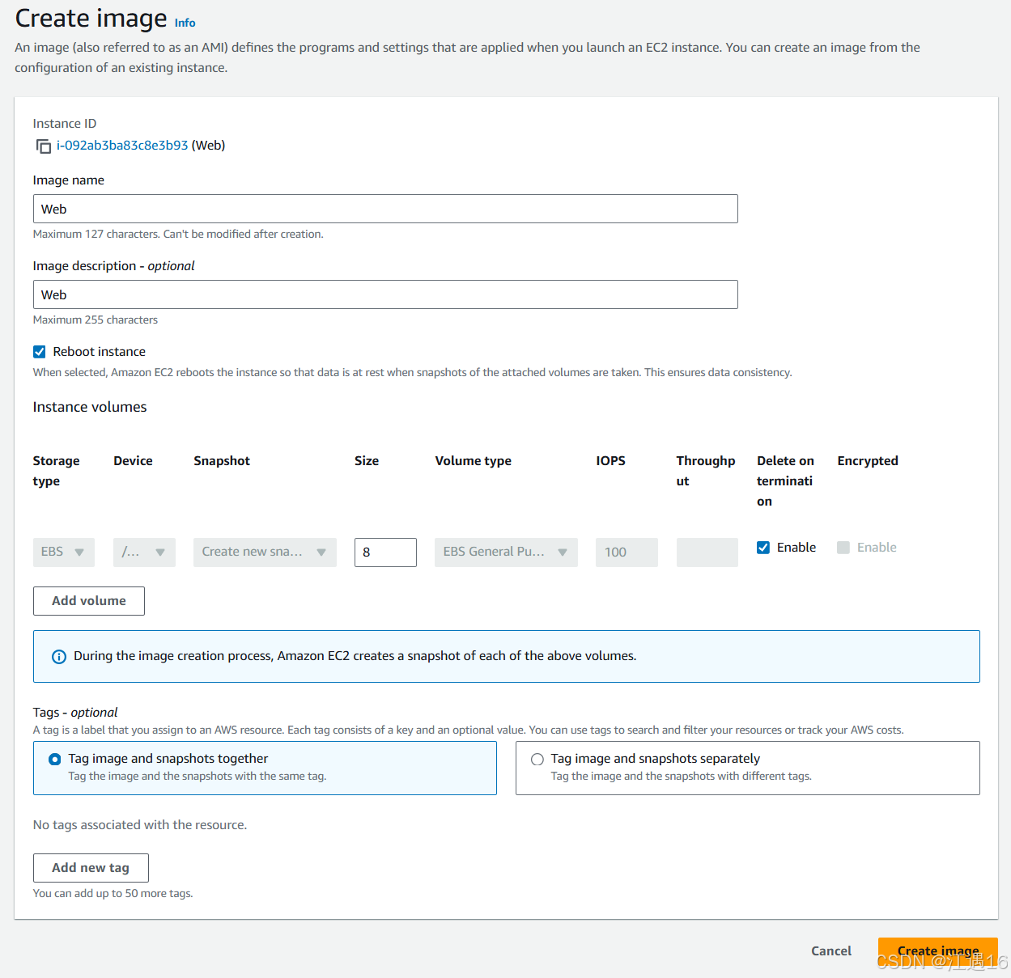Viewport: 1011px width, 978px height.
Task: Uncheck the Reboot instance checkbox
Action: coord(39,351)
